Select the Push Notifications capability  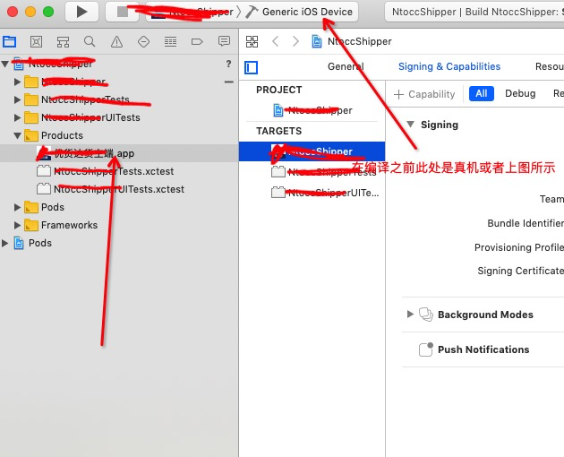click(483, 349)
